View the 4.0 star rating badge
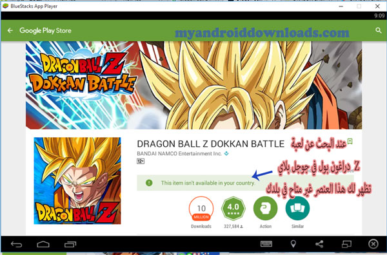The height and width of the screenshot is (255, 387). (x=233, y=209)
